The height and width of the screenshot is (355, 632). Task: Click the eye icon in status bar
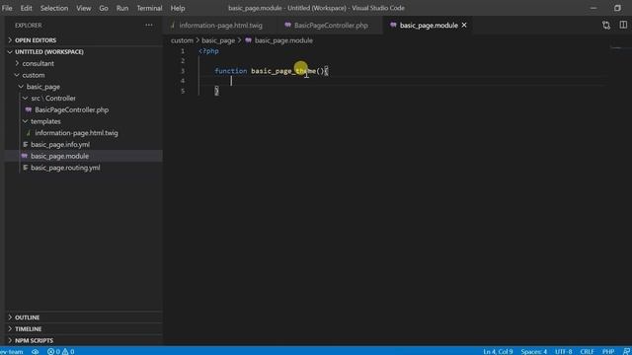[36, 351]
